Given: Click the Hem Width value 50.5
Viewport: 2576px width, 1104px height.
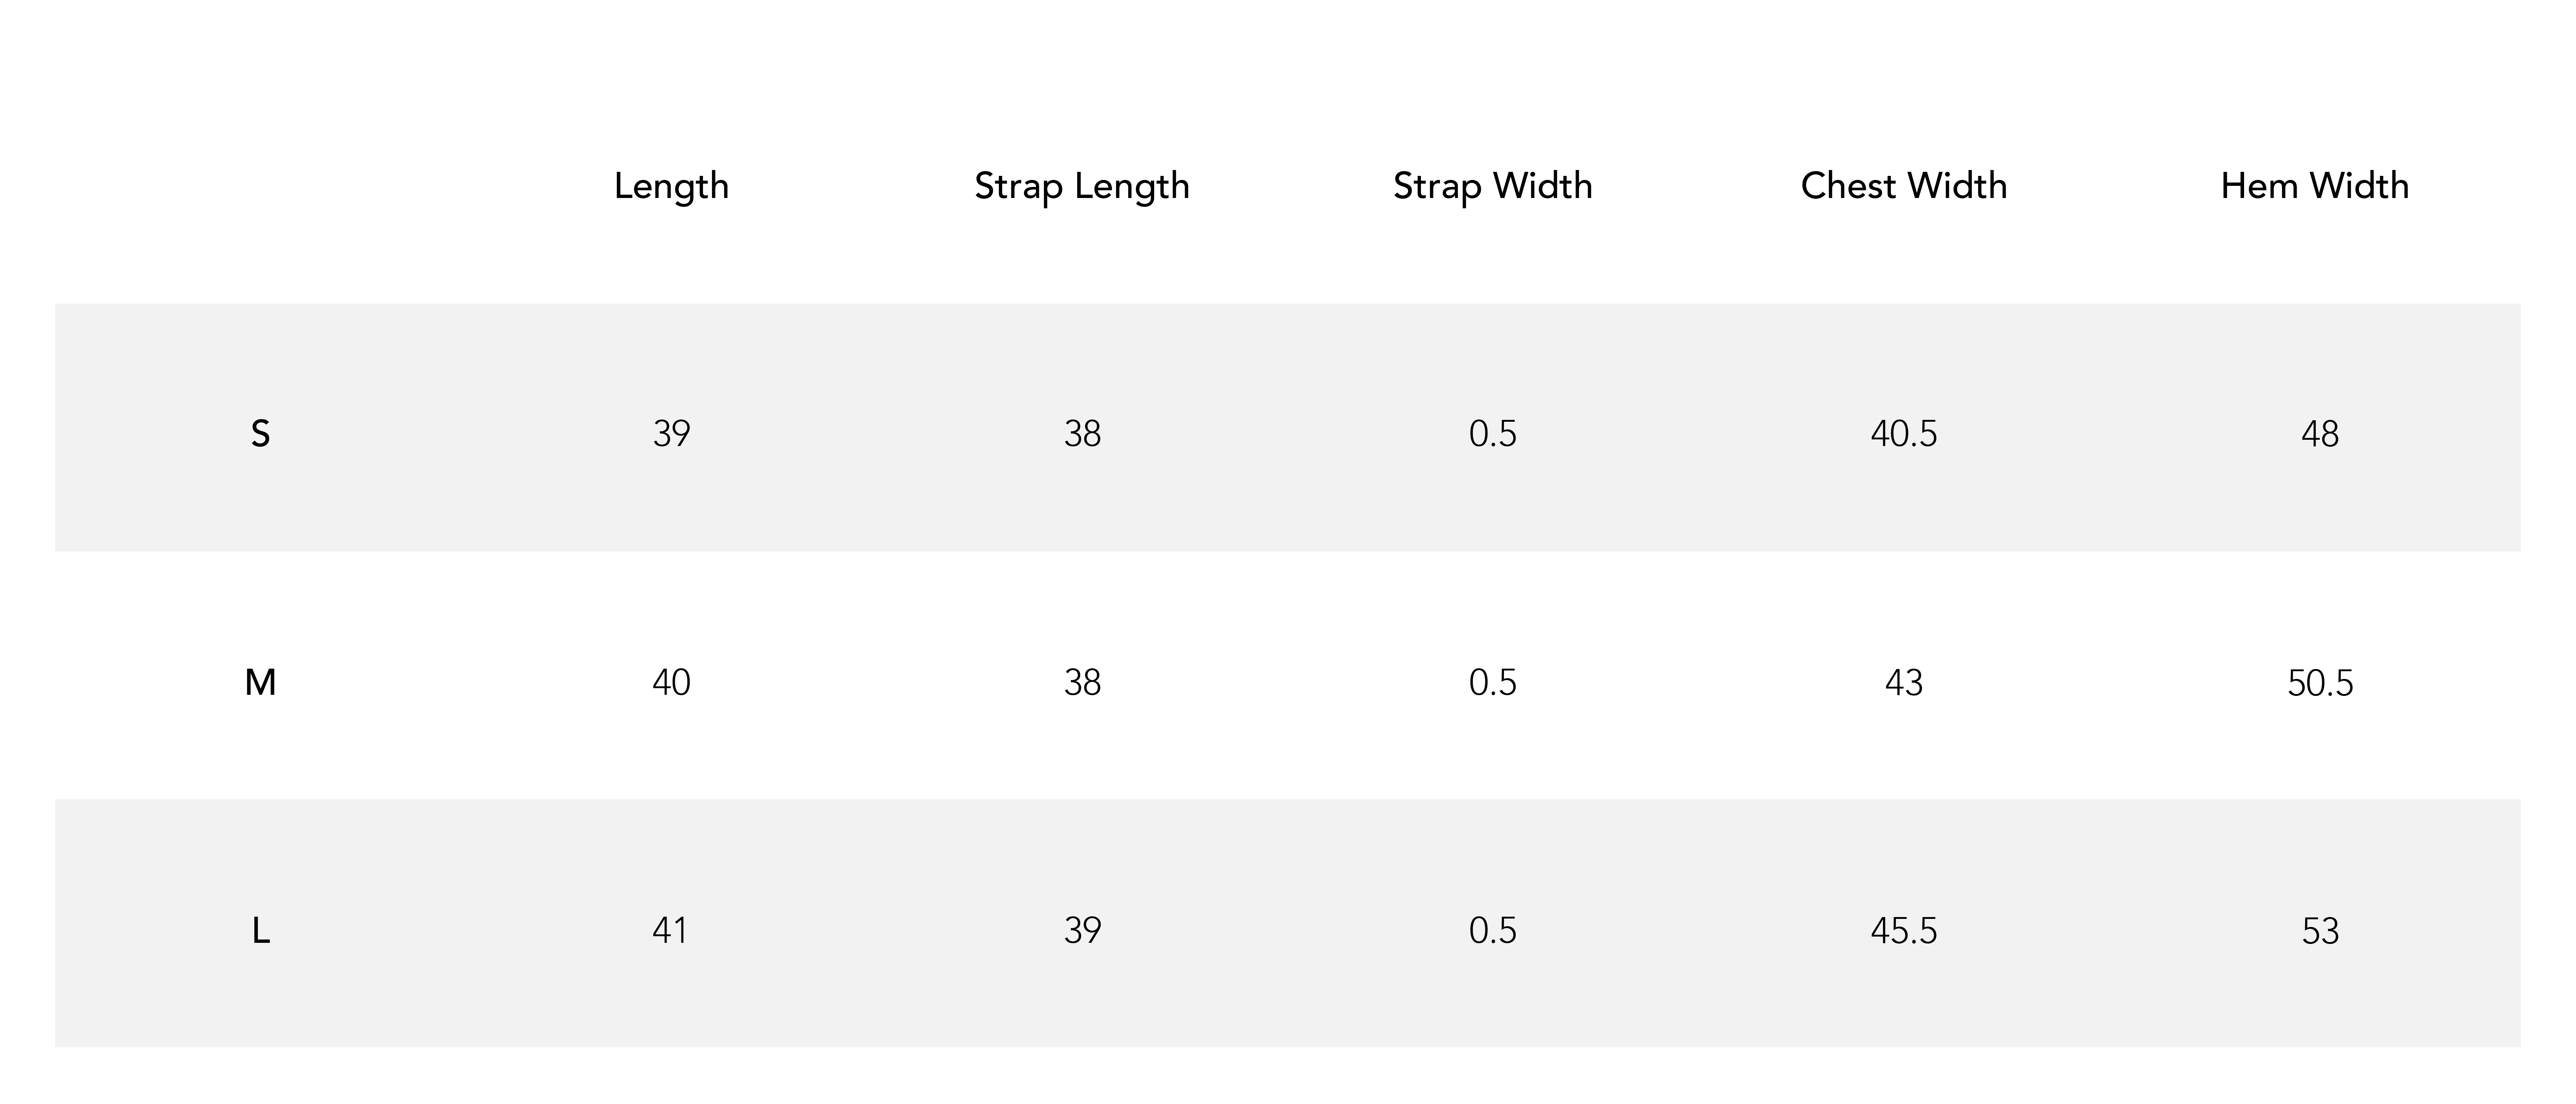Looking at the screenshot, I should point(2320,683).
